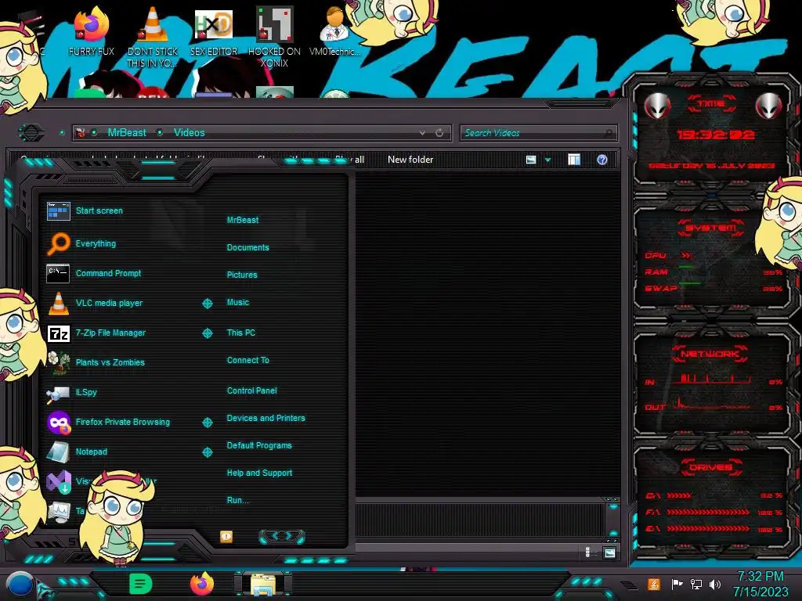Open Control Panel from start menu
Viewport: 802px width, 601px height.
tap(251, 390)
